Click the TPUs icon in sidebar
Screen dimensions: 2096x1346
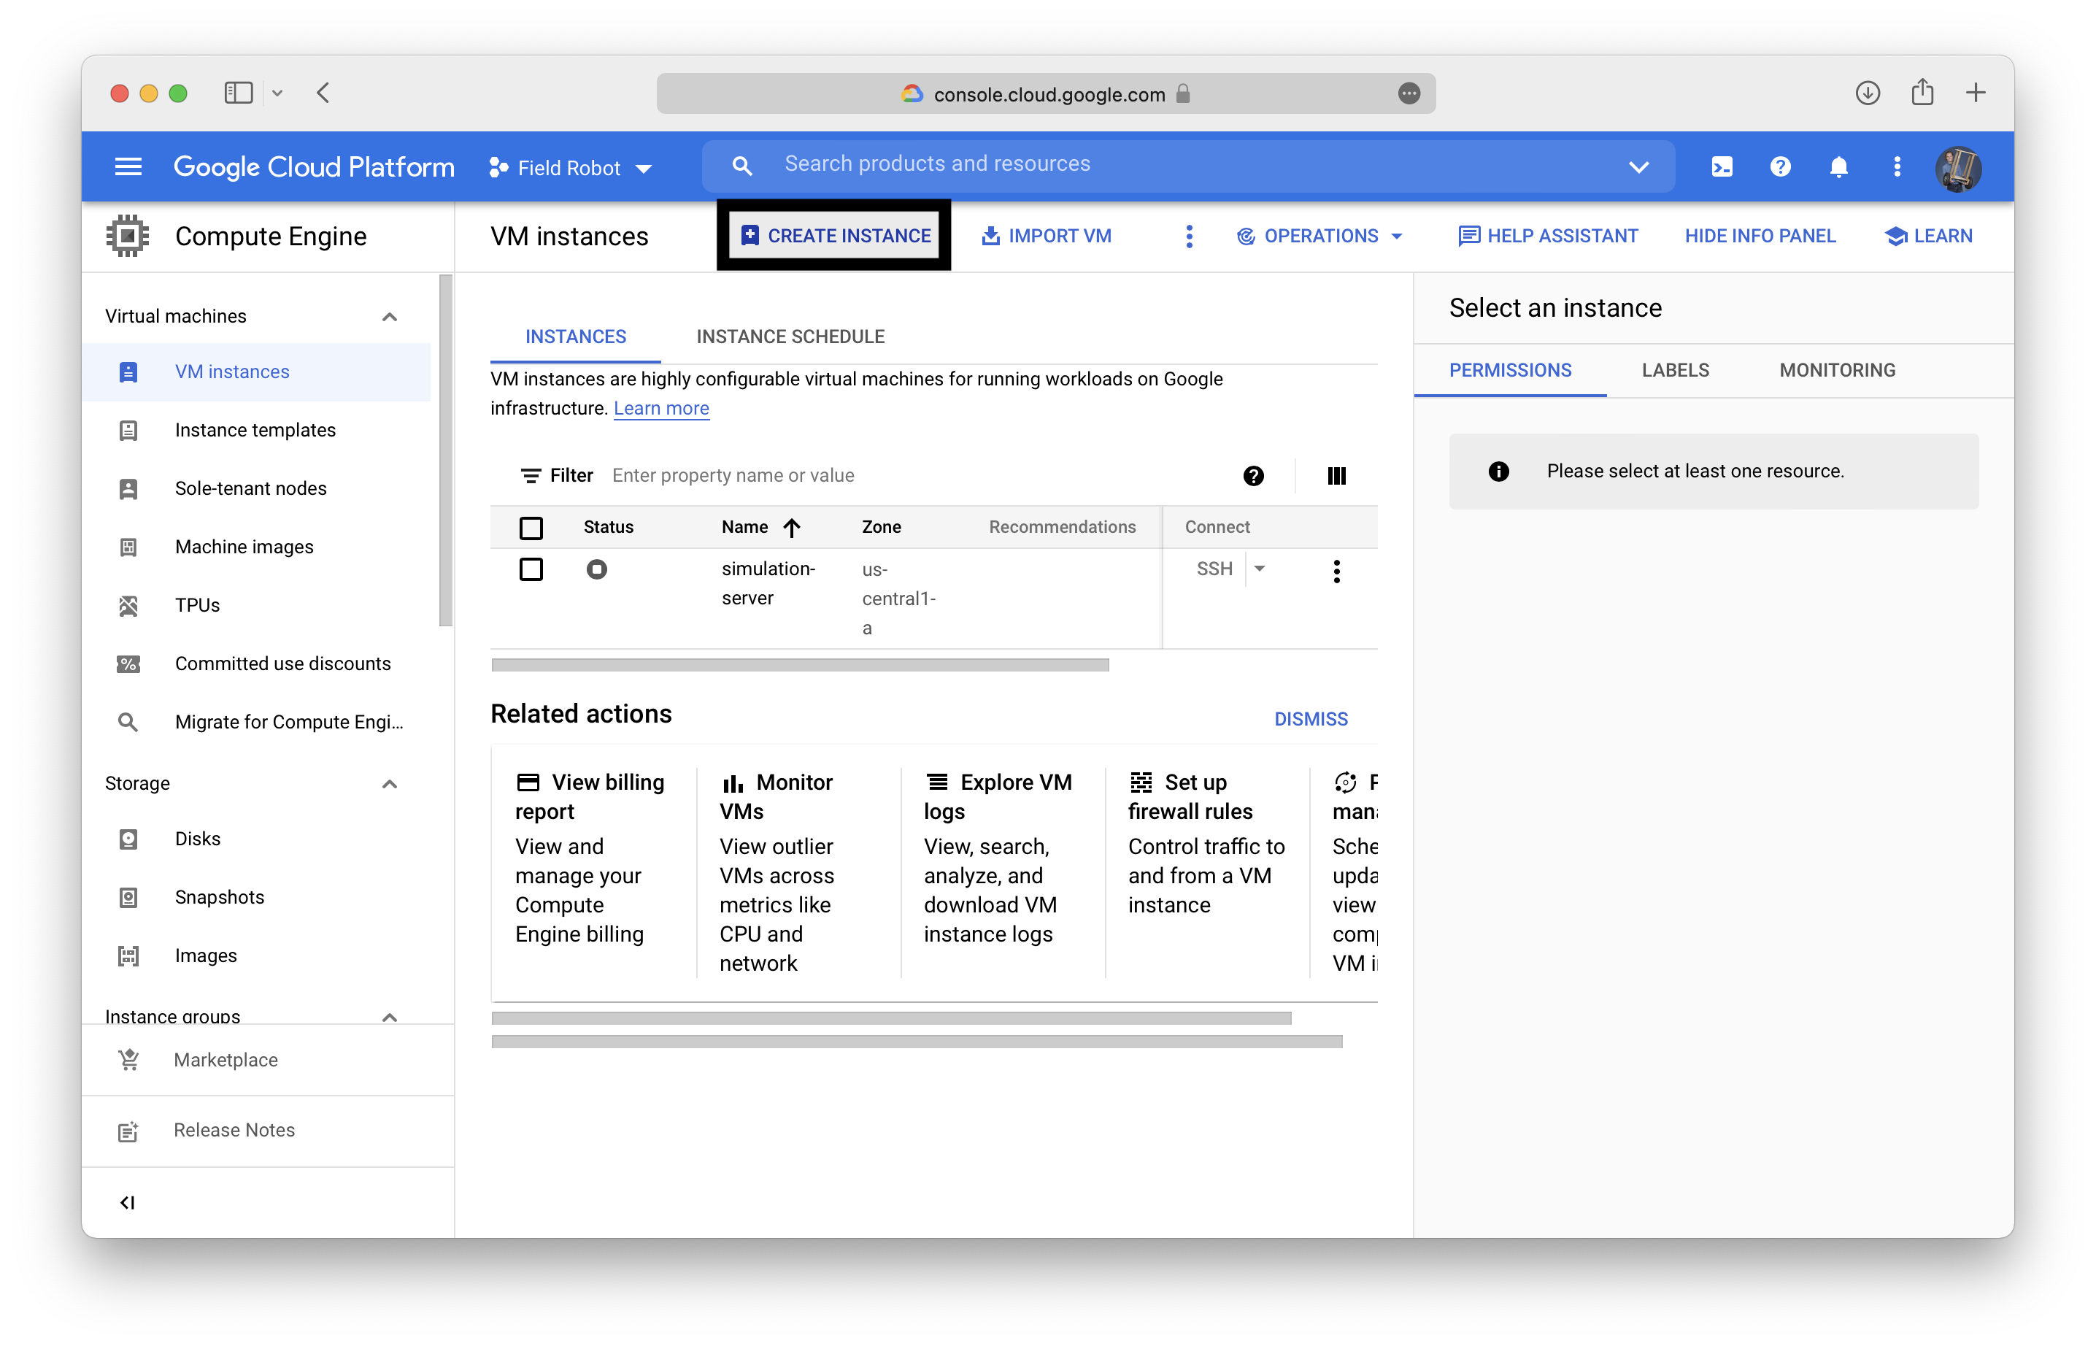point(128,605)
